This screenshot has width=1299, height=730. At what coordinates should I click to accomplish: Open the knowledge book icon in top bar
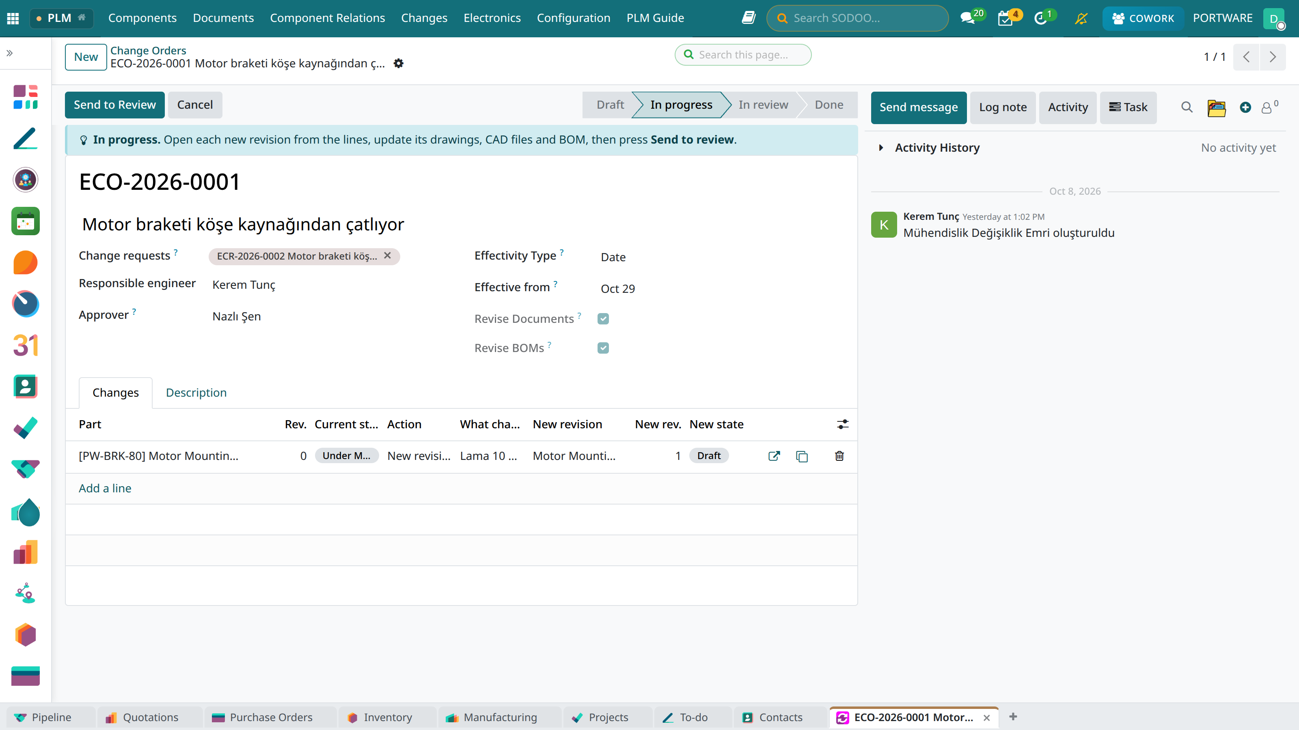point(748,18)
